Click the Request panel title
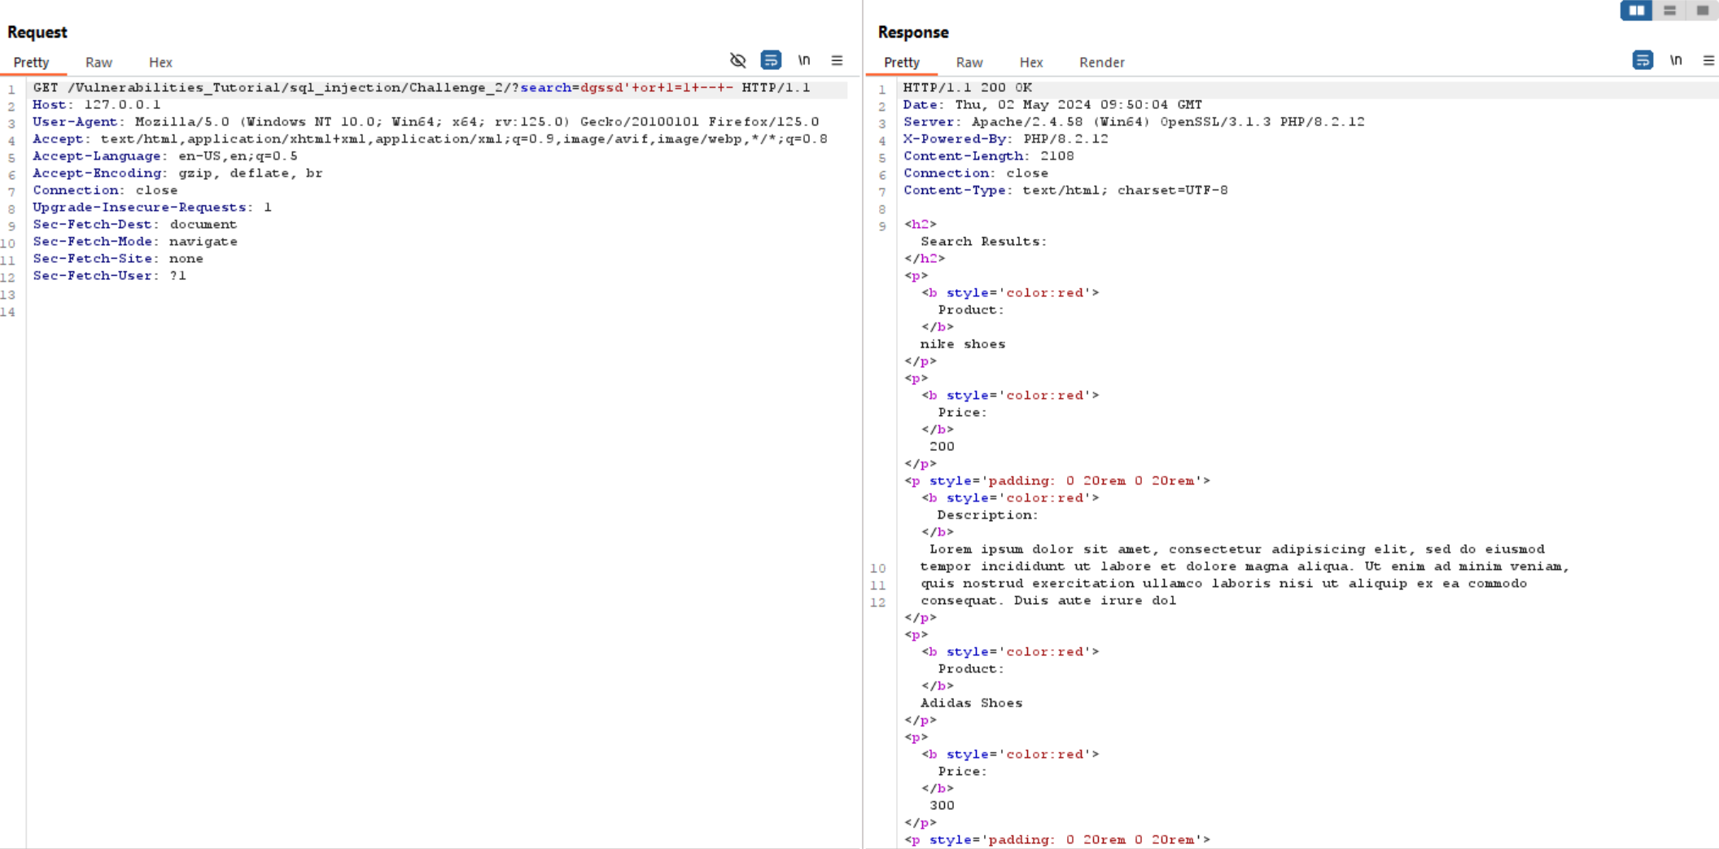 pyautogui.click(x=37, y=33)
